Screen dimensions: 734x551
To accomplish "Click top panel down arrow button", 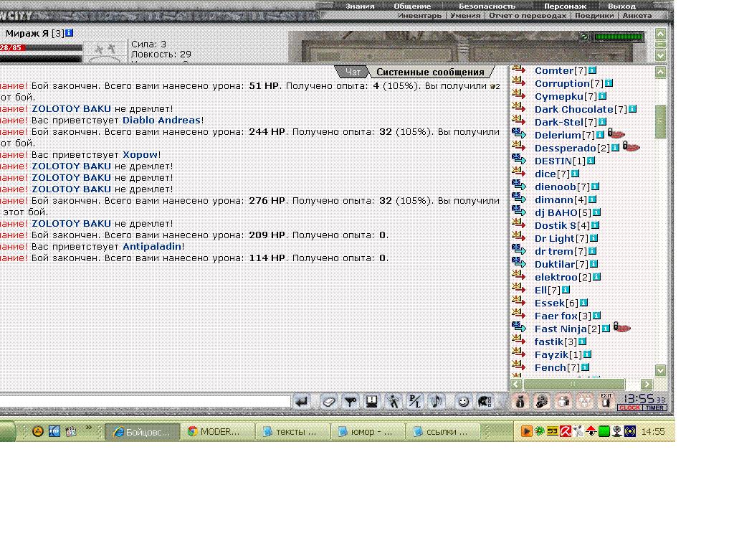I will click(x=660, y=55).
